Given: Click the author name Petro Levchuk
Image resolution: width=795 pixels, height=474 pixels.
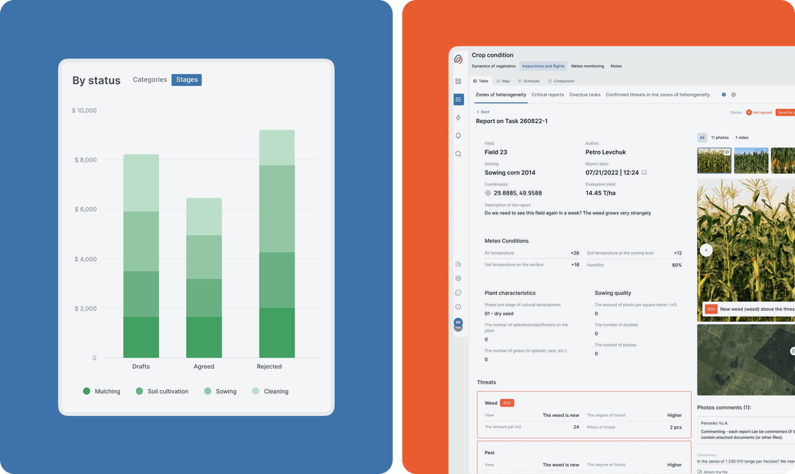Looking at the screenshot, I should pos(607,152).
